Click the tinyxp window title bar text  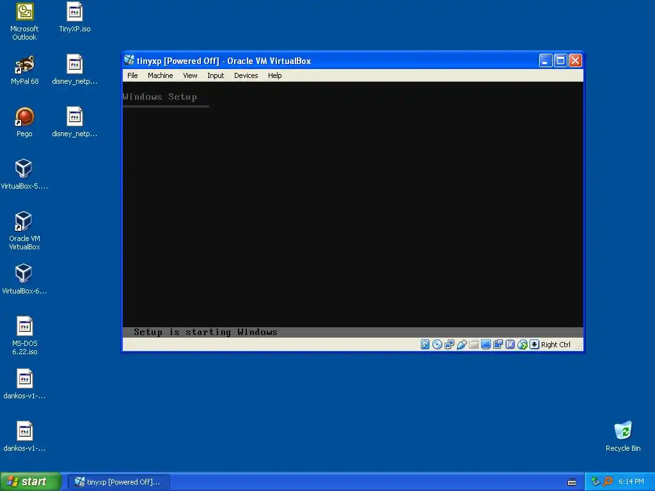[224, 61]
